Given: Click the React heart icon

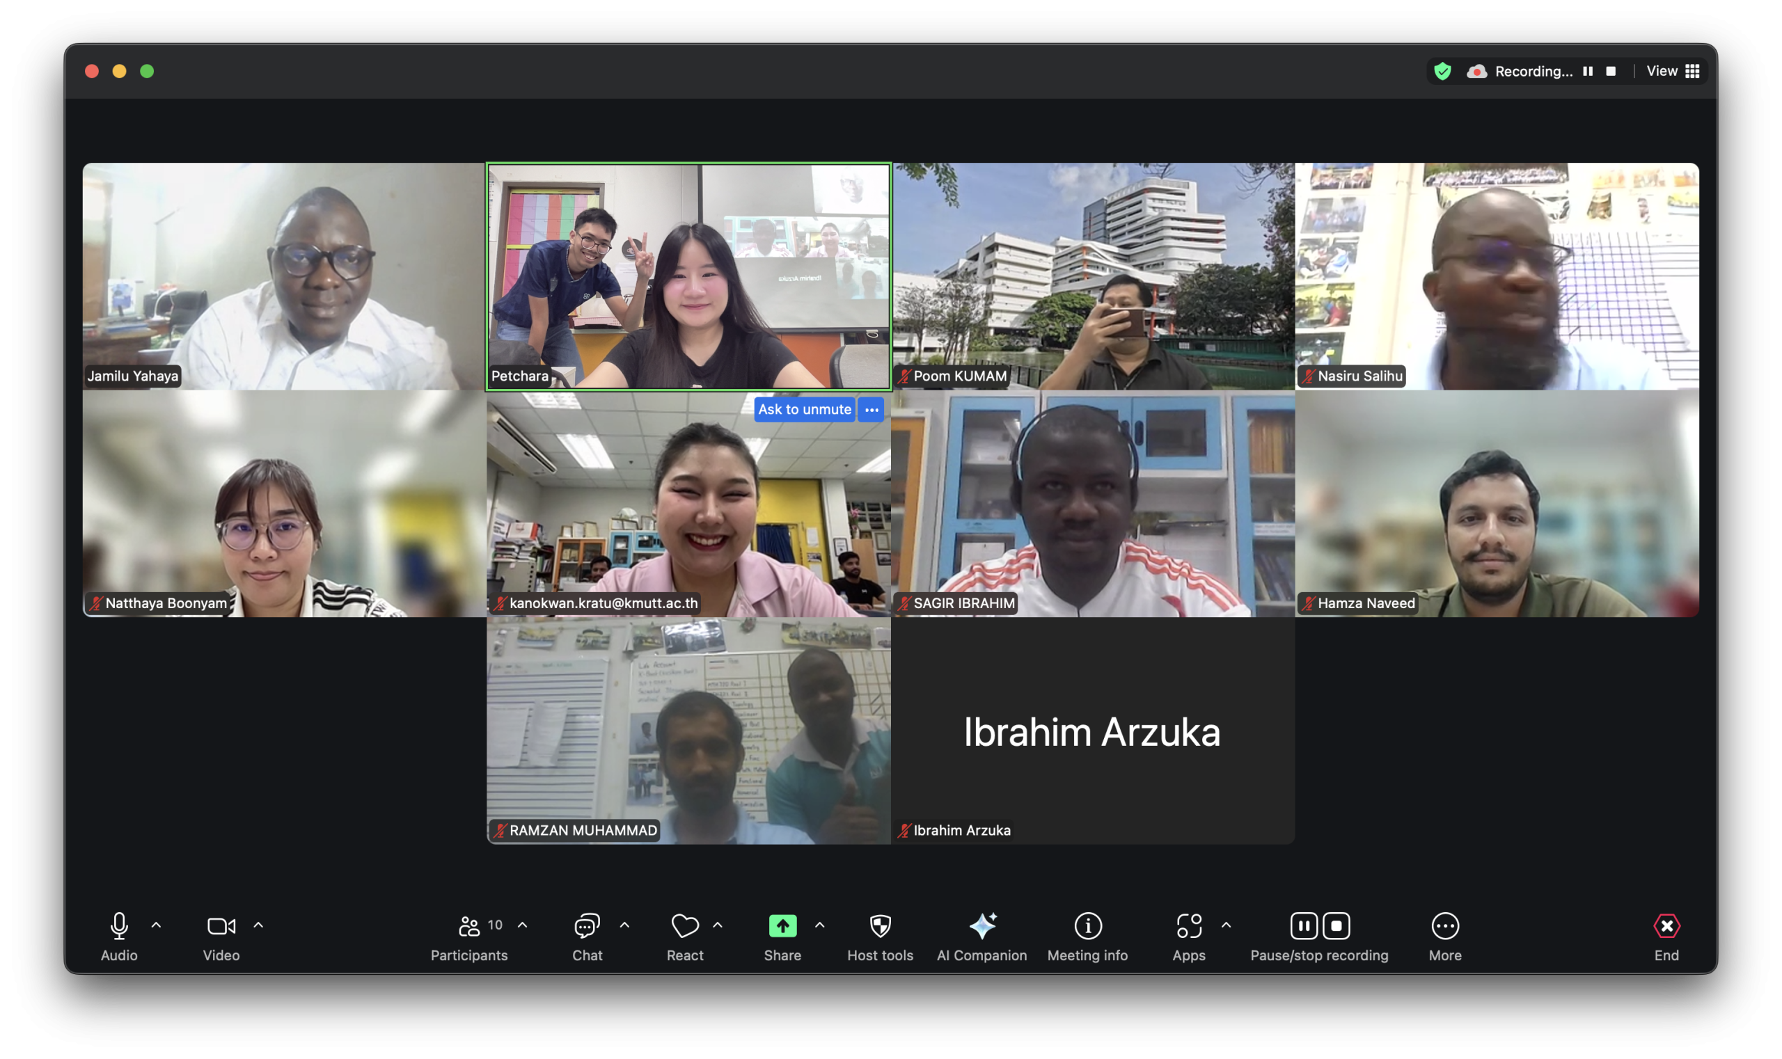Looking at the screenshot, I should pyautogui.click(x=685, y=926).
